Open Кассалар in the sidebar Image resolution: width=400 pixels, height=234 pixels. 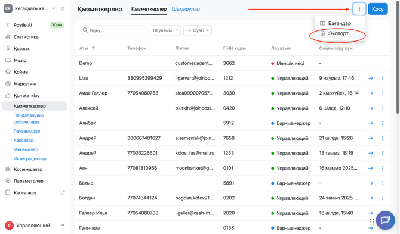pyautogui.click(x=23, y=140)
